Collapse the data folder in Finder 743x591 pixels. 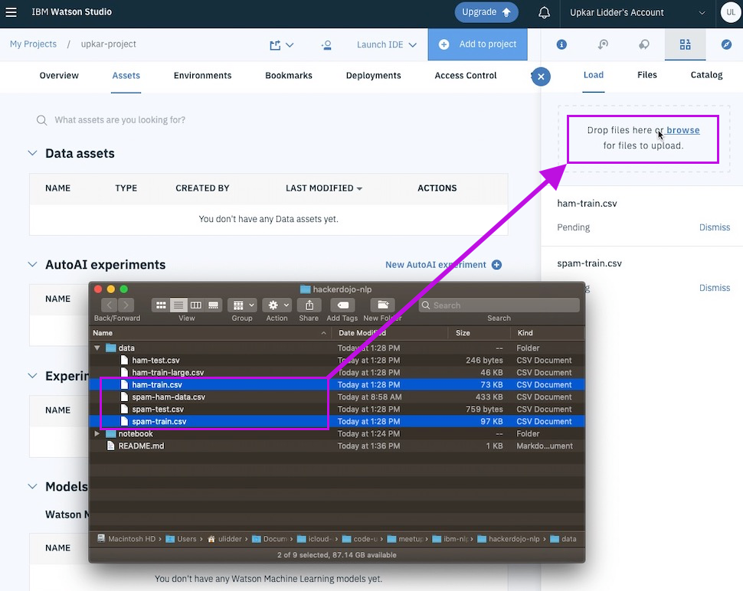coord(97,348)
